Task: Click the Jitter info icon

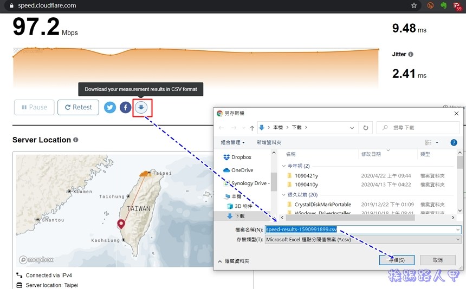Action: 411,55
